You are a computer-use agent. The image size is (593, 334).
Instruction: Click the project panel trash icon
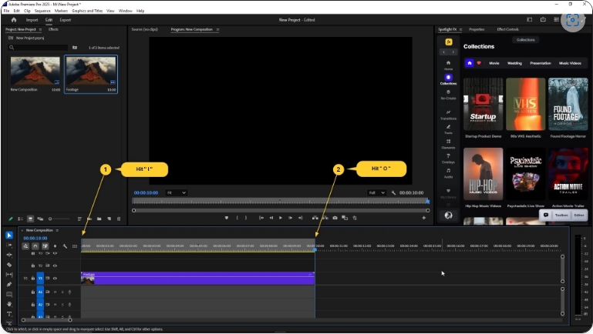click(x=119, y=219)
